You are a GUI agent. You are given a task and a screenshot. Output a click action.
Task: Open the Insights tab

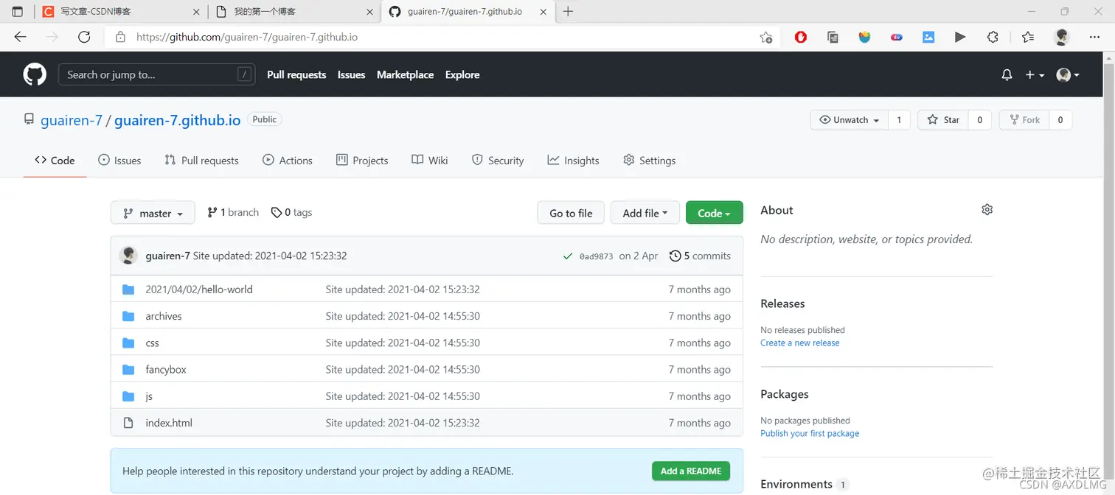click(x=573, y=161)
